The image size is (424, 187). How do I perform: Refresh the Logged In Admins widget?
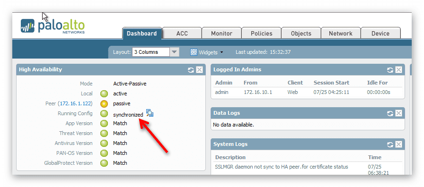pyautogui.click(x=390, y=70)
